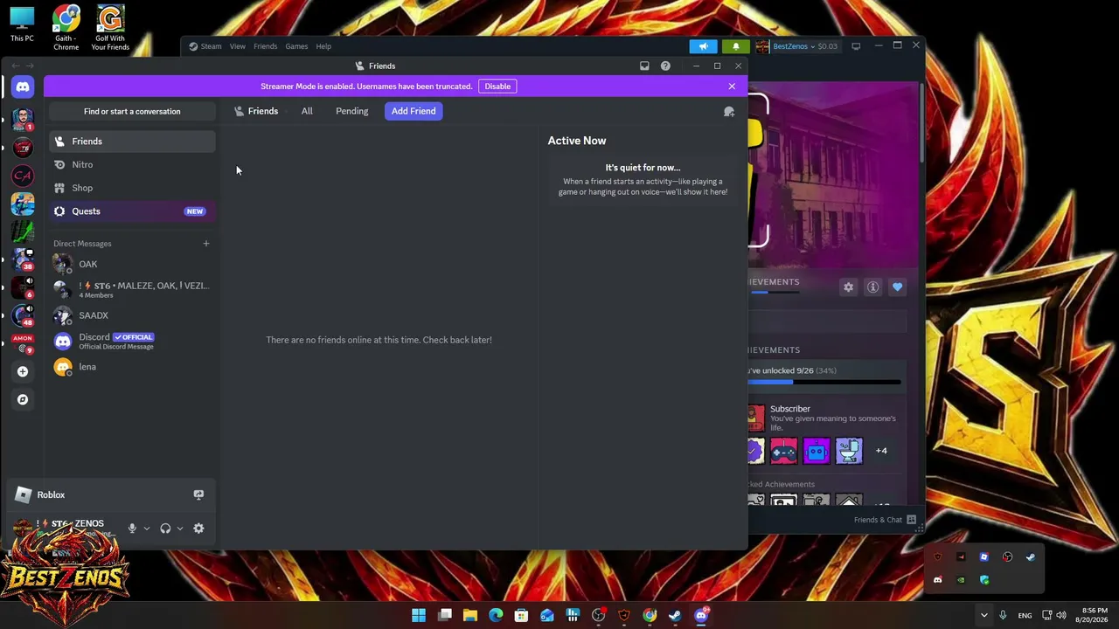Viewport: 1119px width, 629px height.
Task: Open direct message with OAK
Action: coord(132,264)
